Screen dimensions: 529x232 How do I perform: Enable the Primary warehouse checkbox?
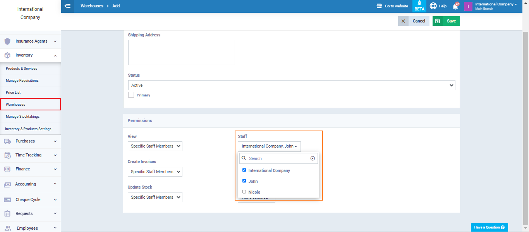[131, 95]
